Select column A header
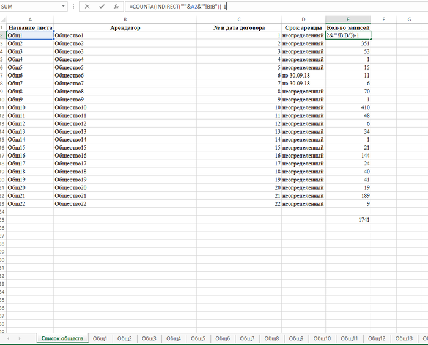Image resolution: width=428 pixels, height=345 pixels. click(30, 20)
